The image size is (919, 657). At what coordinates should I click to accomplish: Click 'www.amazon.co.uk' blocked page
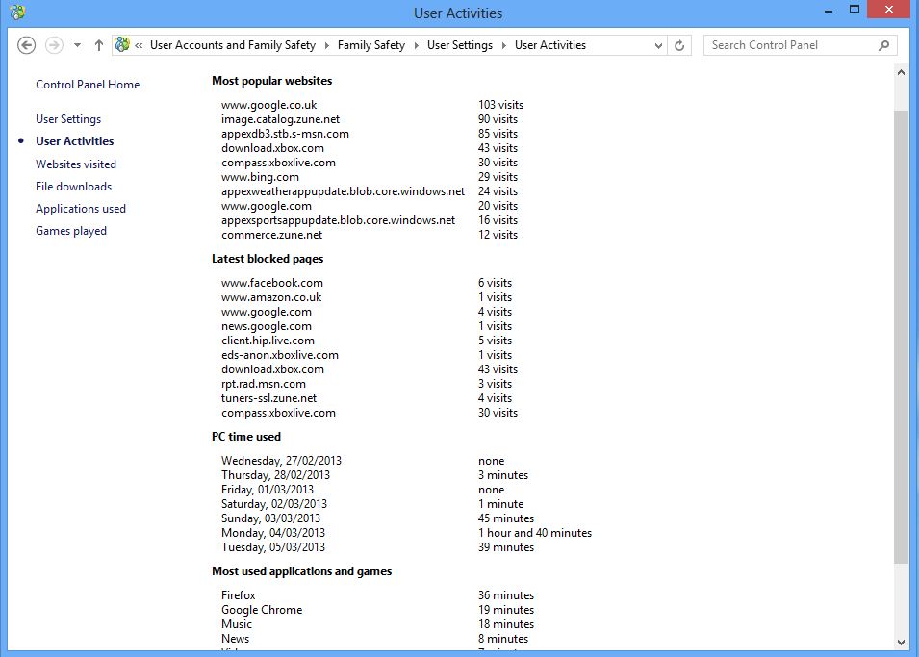click(x=271, y=297)
